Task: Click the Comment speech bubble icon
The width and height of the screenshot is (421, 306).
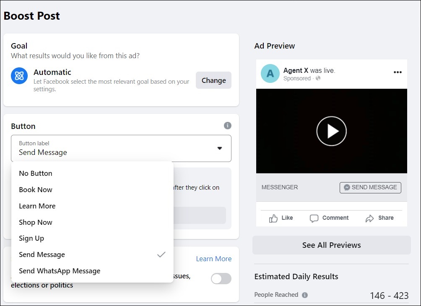Action: coord(314,218)
